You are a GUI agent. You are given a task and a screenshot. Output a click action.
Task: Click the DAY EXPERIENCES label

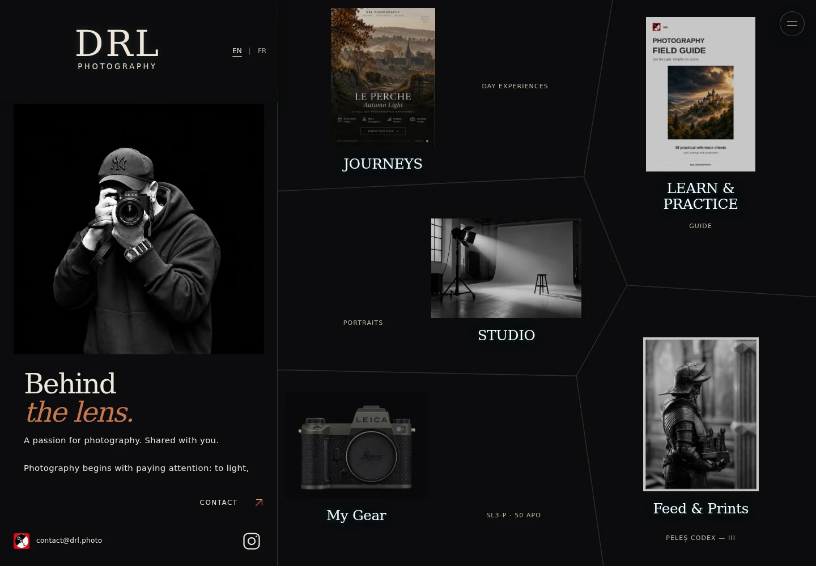coord(515,86)
